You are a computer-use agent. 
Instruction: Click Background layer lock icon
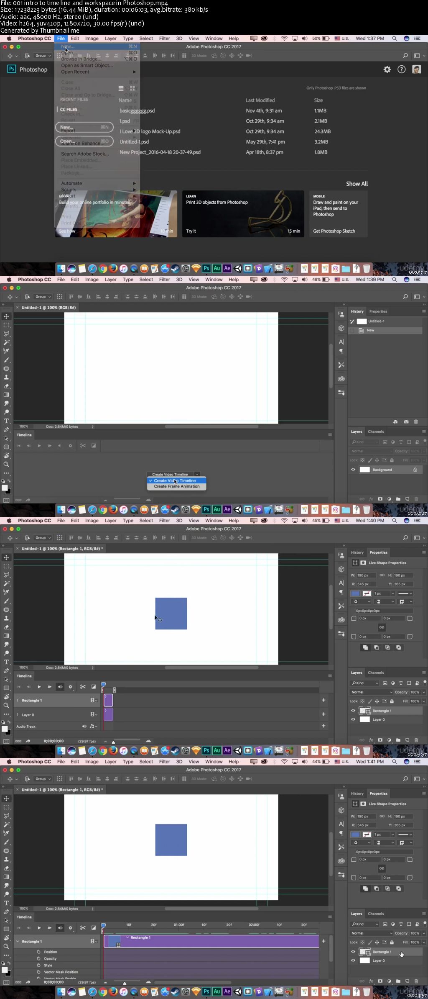point(415,470)
